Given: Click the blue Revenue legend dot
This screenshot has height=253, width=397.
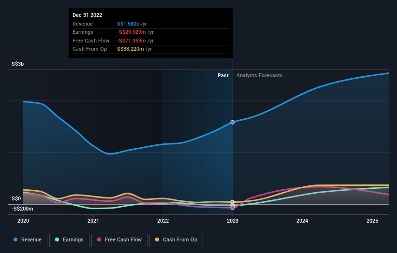Looking at the screenshot, I should click(15, 239).
